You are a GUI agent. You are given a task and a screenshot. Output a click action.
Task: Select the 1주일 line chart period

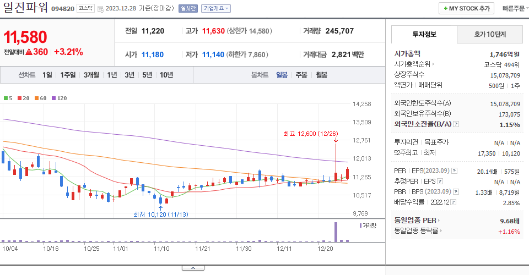click(68, 75)
